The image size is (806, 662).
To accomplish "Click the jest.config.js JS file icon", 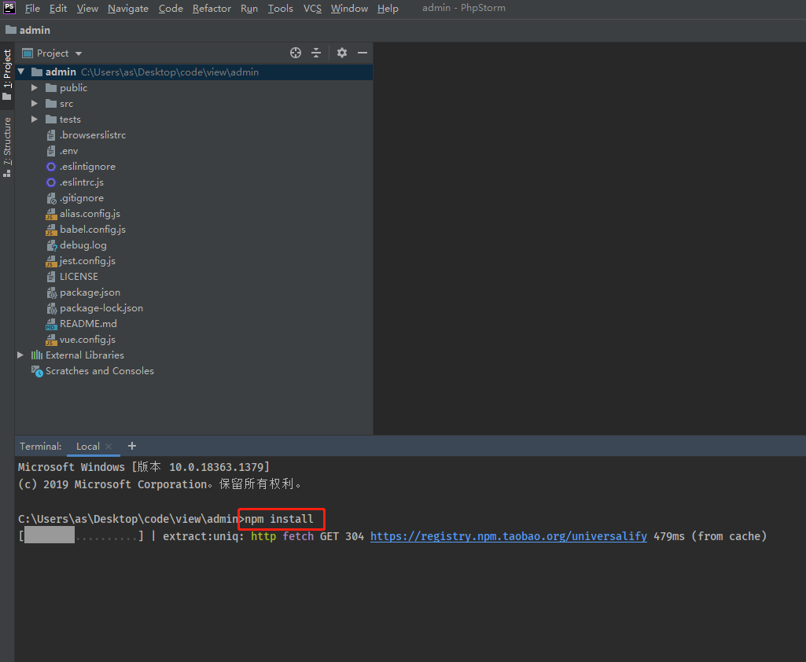I will (x=51, y=261).
